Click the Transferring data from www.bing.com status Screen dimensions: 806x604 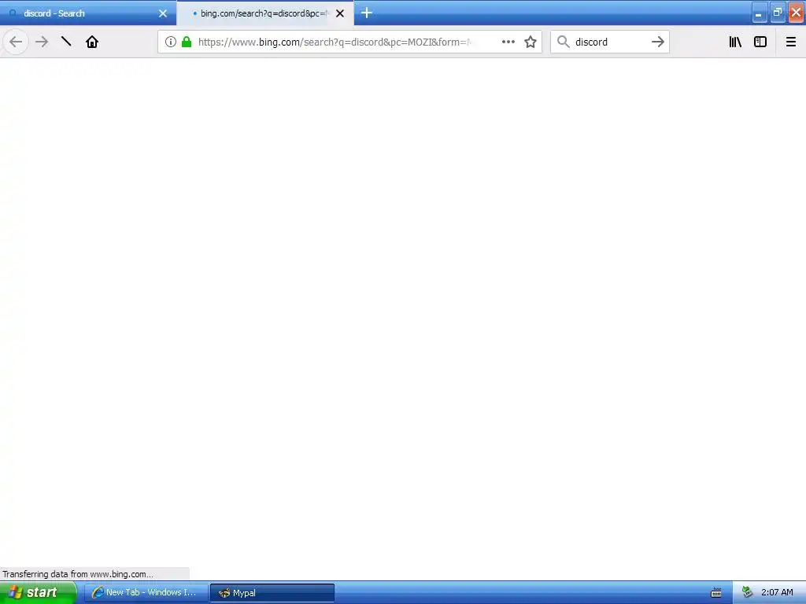(x=78, y=573)
